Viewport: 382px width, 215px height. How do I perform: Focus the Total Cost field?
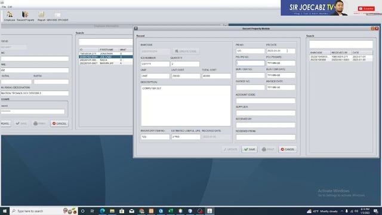pyautogui.click(x=216, y=76)
